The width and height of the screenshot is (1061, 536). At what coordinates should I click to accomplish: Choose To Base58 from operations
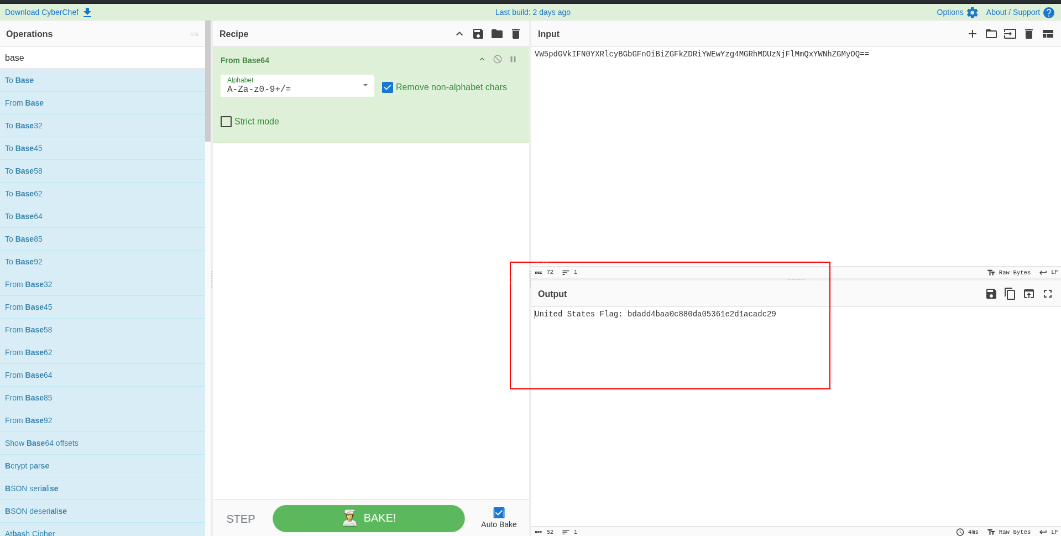[x=103, y=171]
